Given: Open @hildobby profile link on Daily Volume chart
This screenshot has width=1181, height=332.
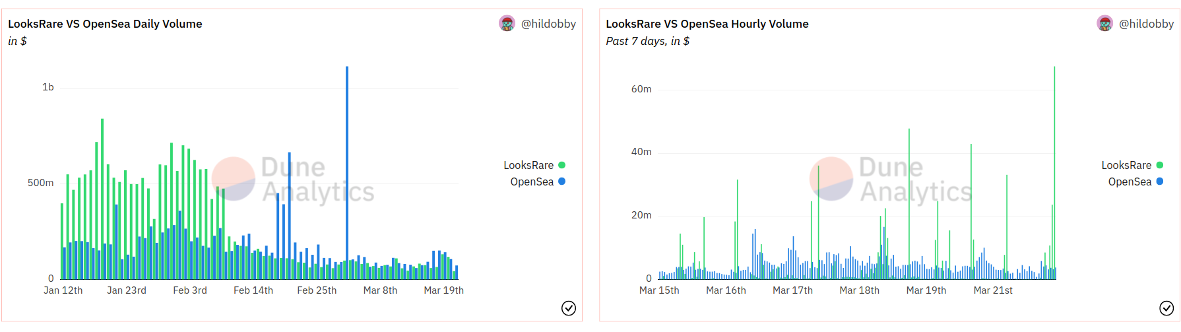Looking at the screenshot, I should click(x=548, y=24).
